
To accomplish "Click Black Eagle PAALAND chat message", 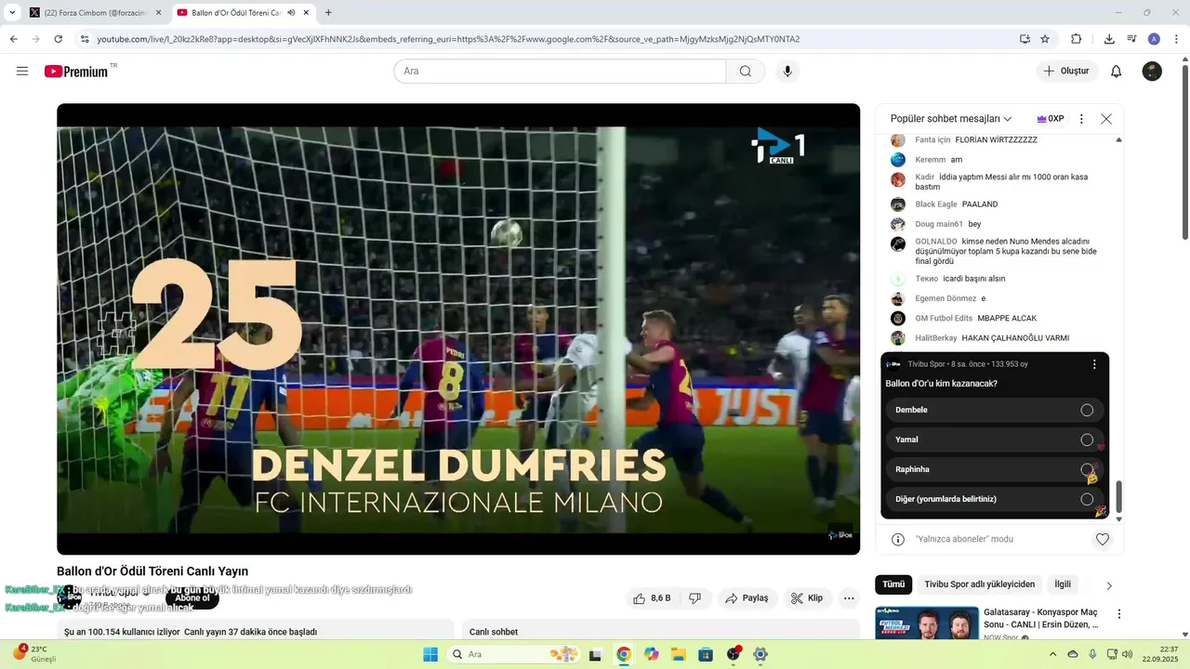I will pyautogui.click(x=957, y=204).
